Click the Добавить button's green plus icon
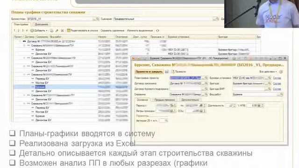The image size is (299, 168). click(32, 30)
